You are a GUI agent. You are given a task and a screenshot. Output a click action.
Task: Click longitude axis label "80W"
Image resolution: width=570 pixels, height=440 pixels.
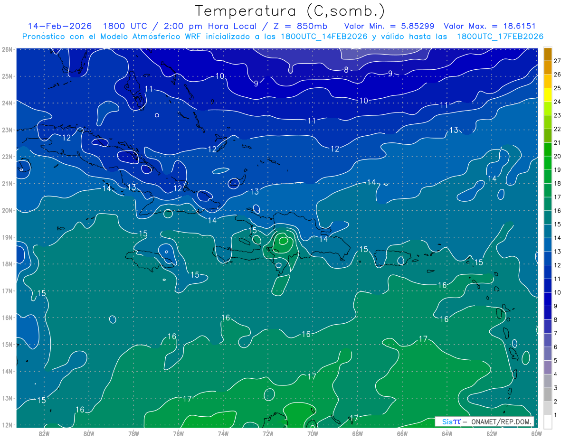89,433
